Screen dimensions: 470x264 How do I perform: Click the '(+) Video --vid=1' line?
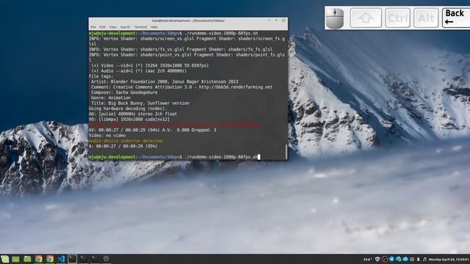[x=150, y=65]
